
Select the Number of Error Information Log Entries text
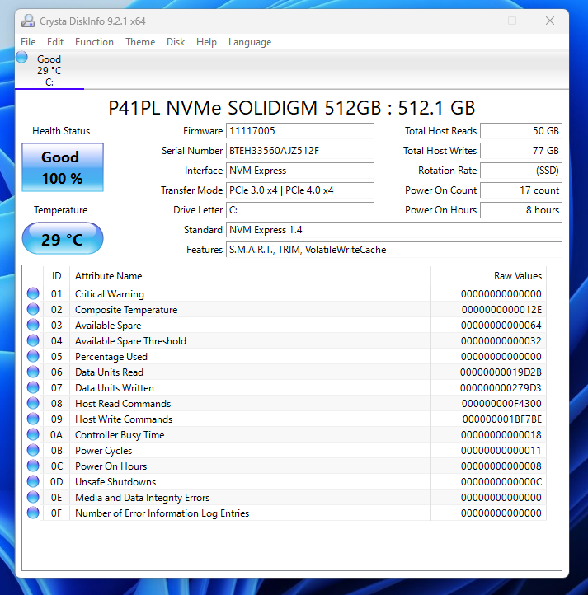162,513
